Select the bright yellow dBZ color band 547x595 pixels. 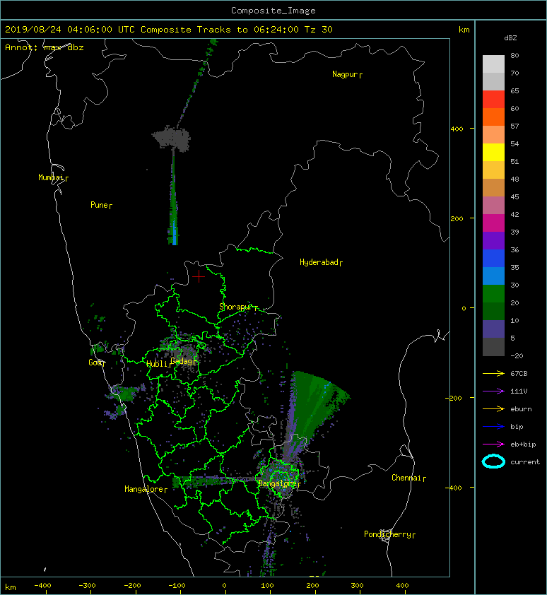[x=493, y=153]
